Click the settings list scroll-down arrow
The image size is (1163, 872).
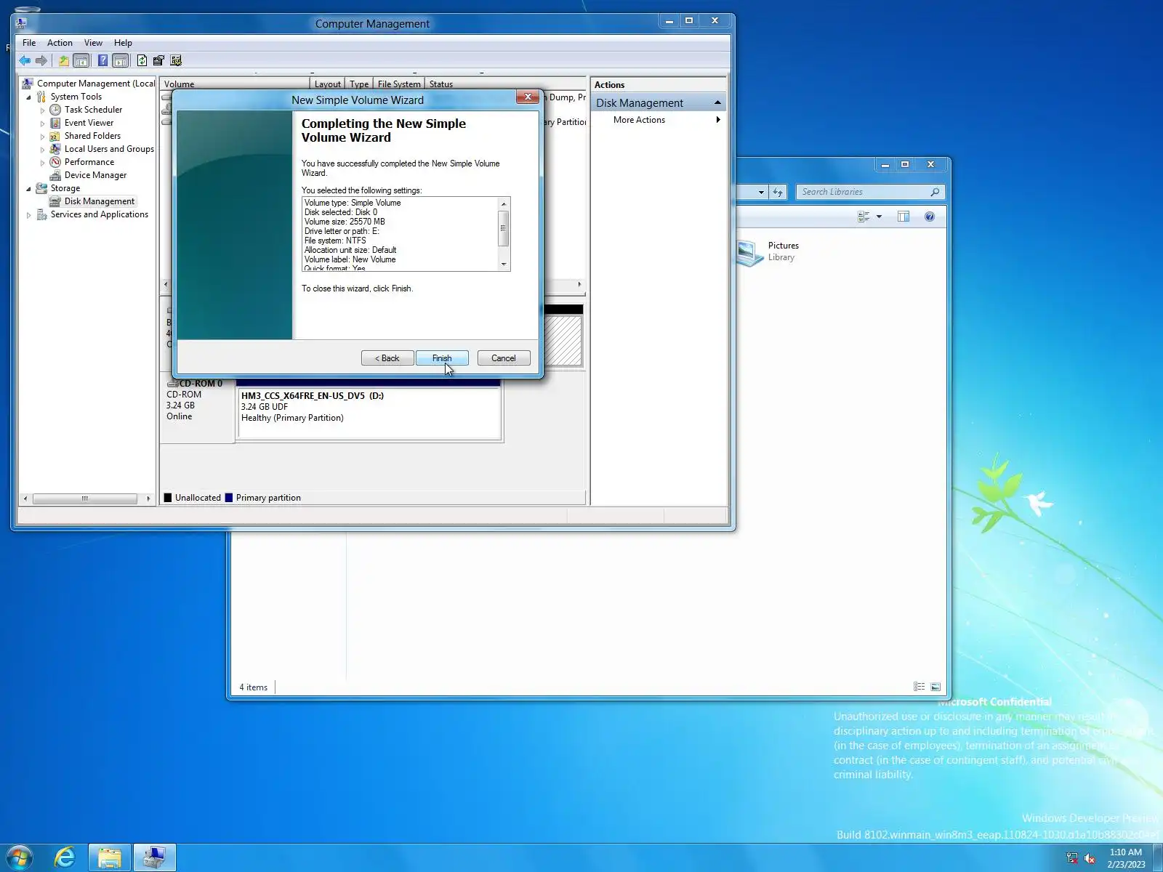[x=504, y=265]
